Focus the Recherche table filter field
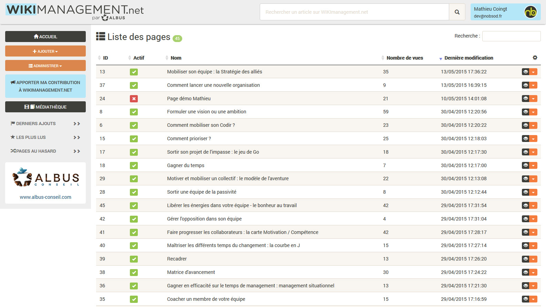Viewport: 546px width, 307px height. tap(511, 36)
